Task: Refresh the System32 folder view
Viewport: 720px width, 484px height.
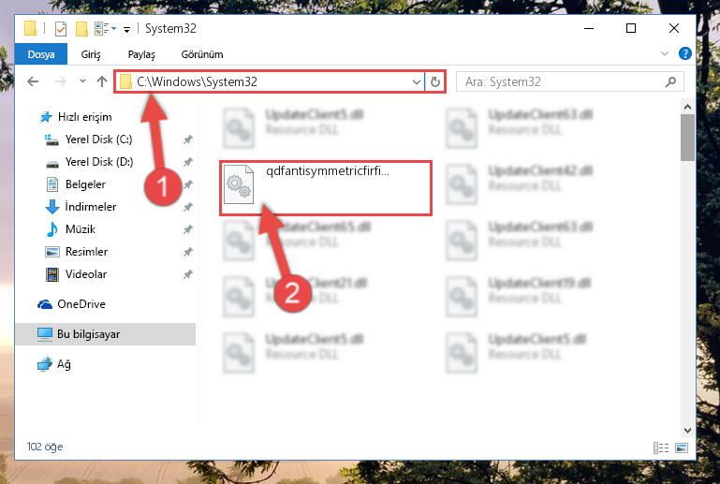Action: 434,82
